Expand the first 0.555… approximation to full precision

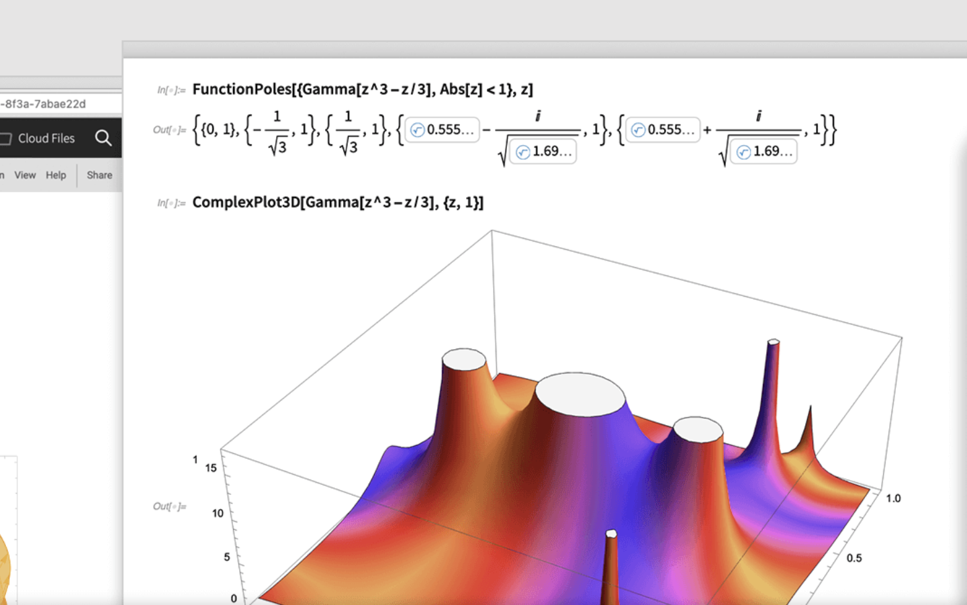point(443,130)
